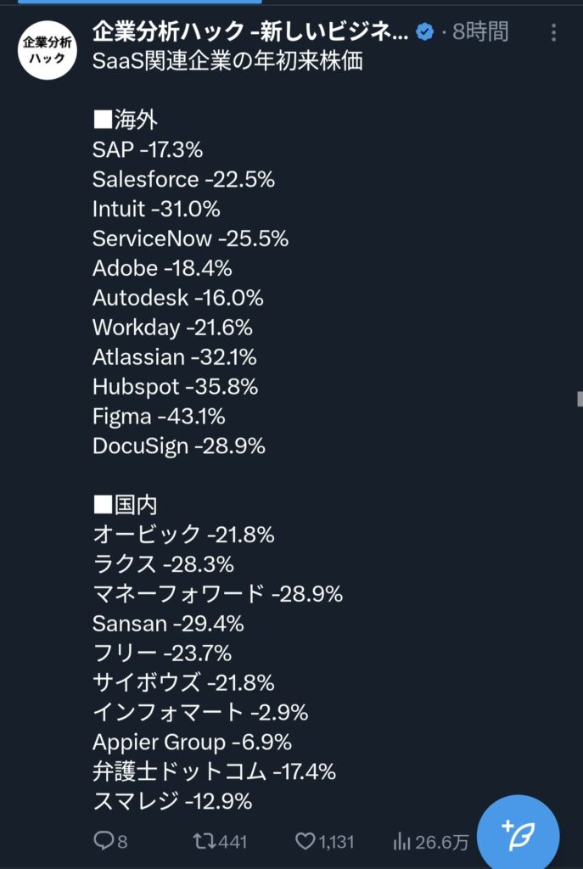This screenshot has height=869, width=583.
Task: Click the scrollbar handle on right edge
Action: 580,399
